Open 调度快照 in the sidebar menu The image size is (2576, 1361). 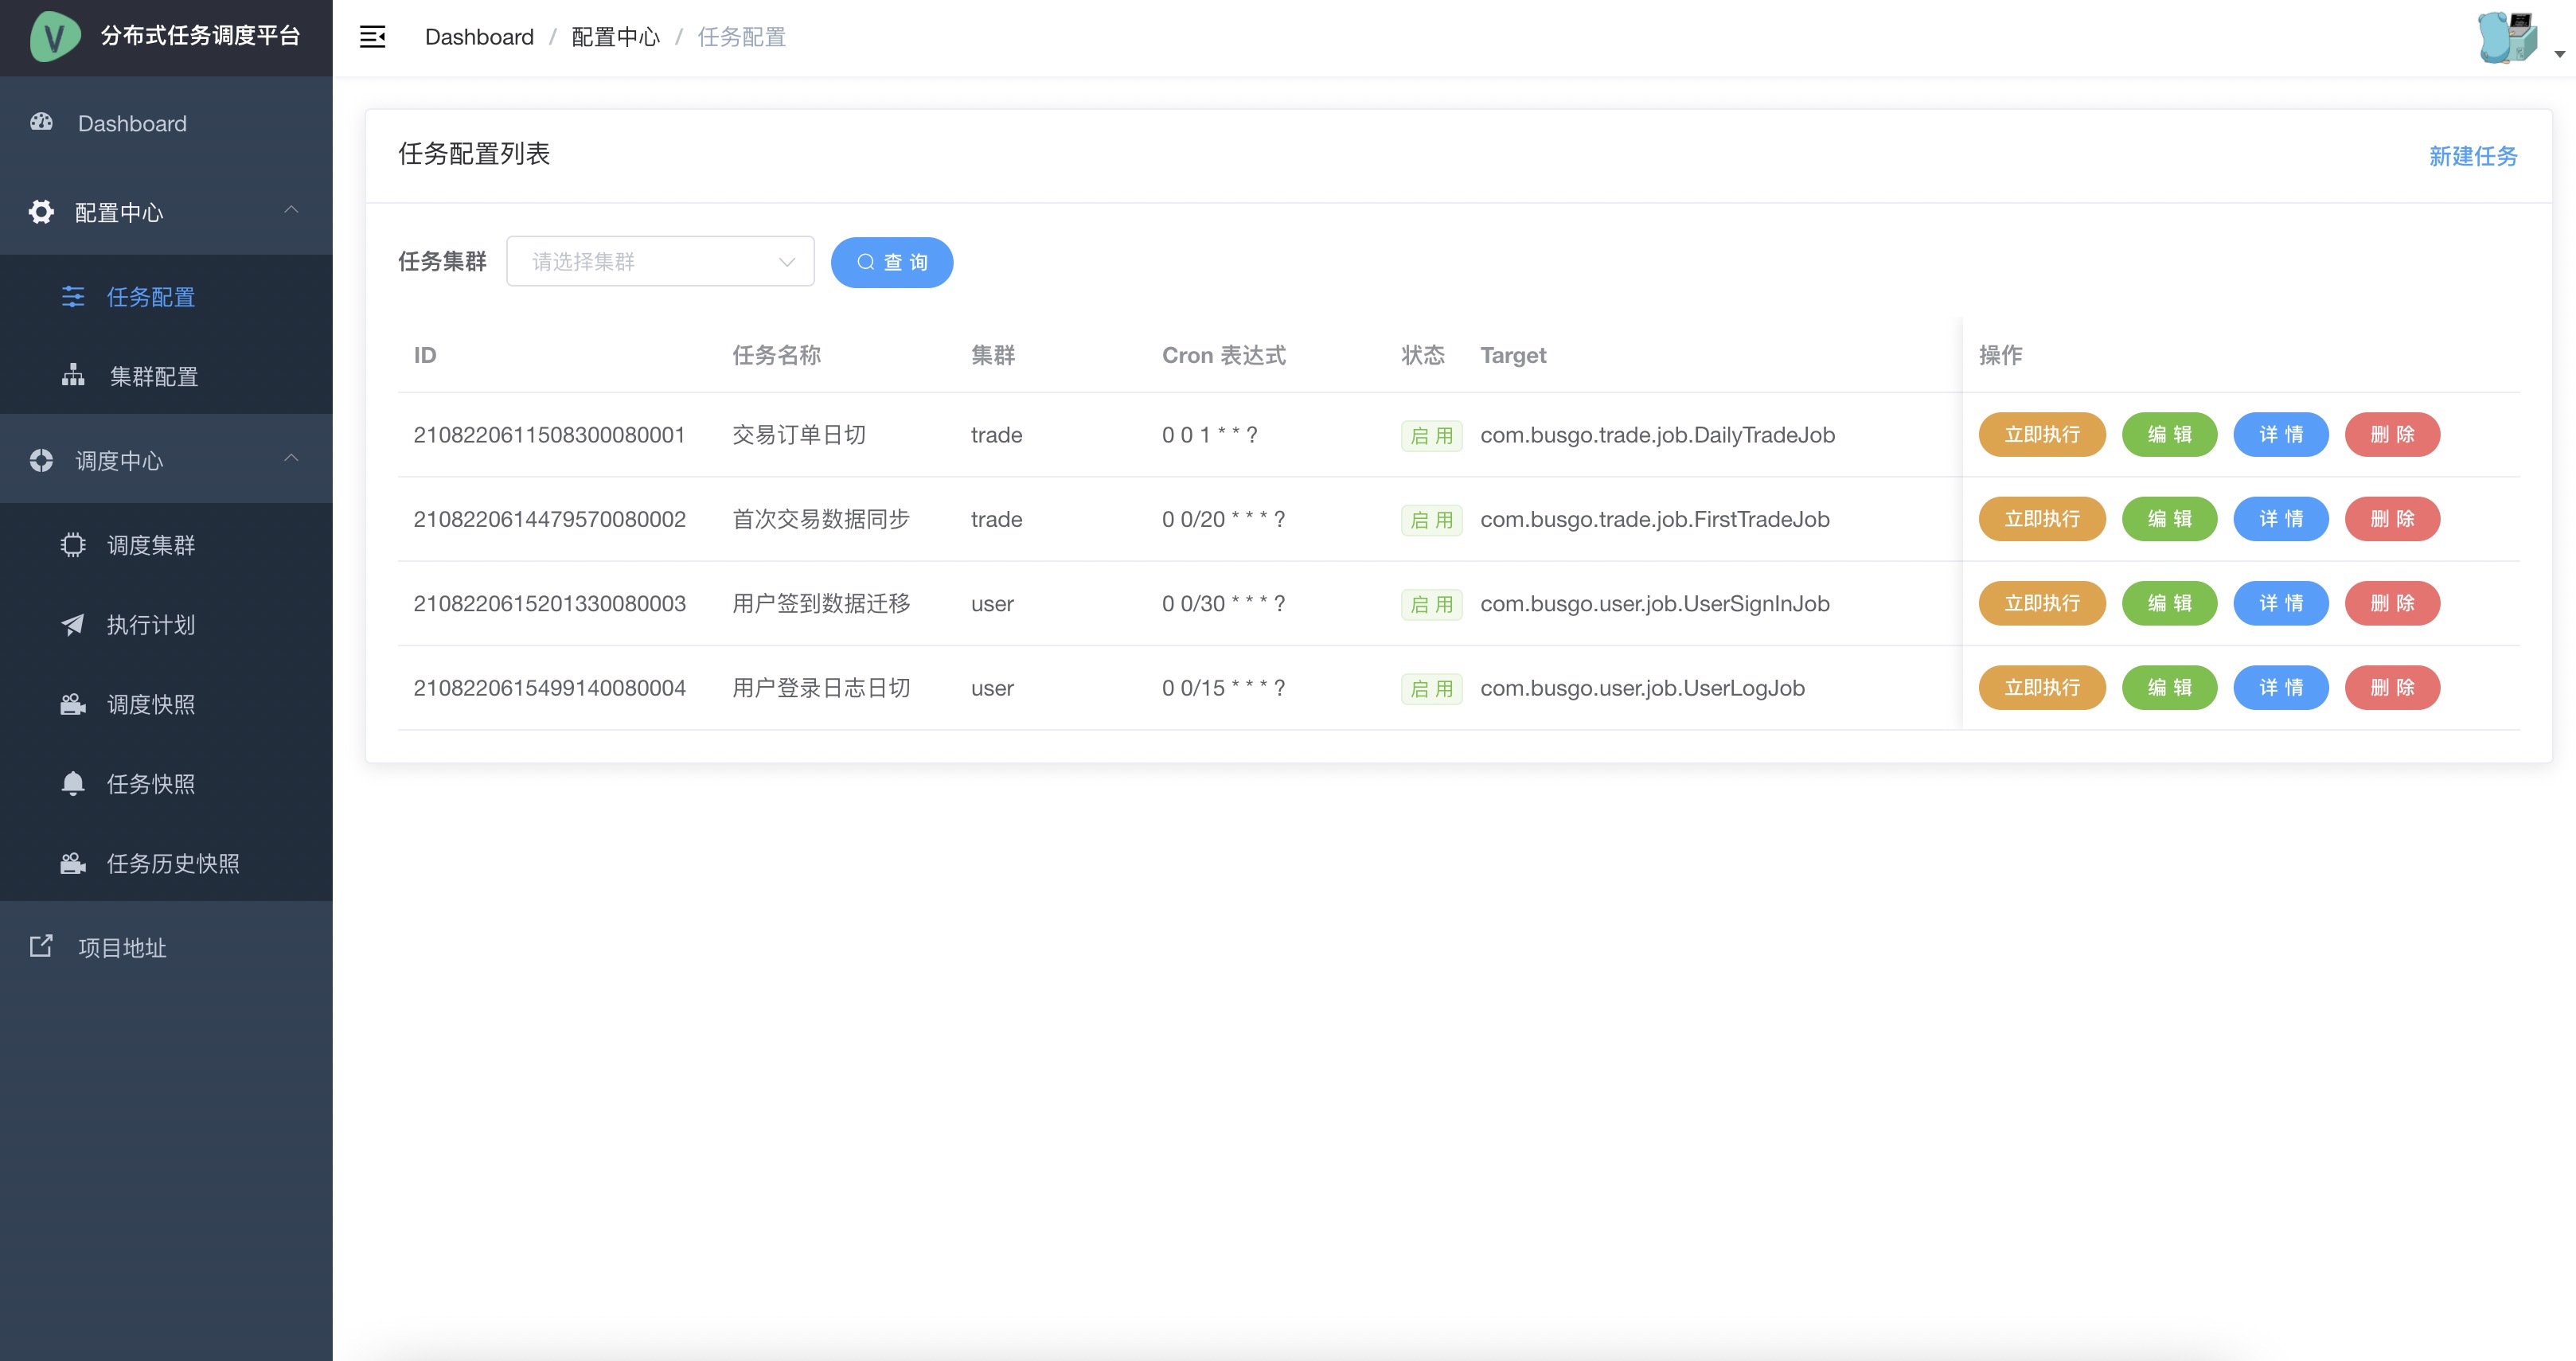coord(151,704)
